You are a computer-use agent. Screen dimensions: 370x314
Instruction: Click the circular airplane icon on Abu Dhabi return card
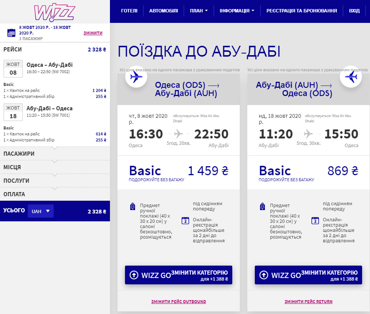350,76
